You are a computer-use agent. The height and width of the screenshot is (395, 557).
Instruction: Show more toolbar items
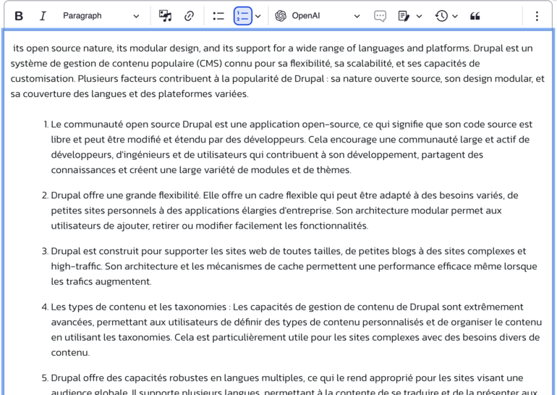point(537,16)
